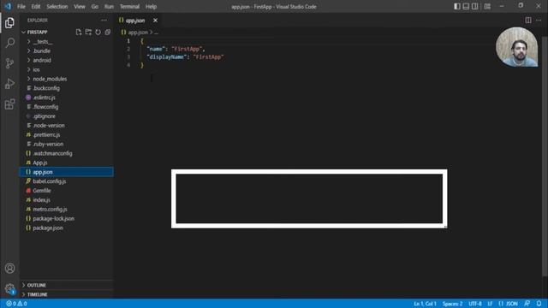
Task: Open the Selection menu
Action: tap(57, 6)
